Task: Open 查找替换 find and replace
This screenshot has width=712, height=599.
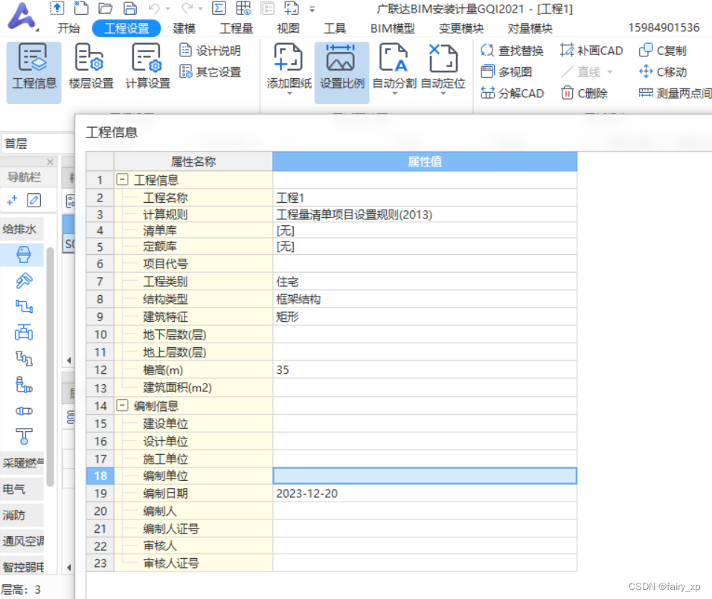Action: pos(512,51)
